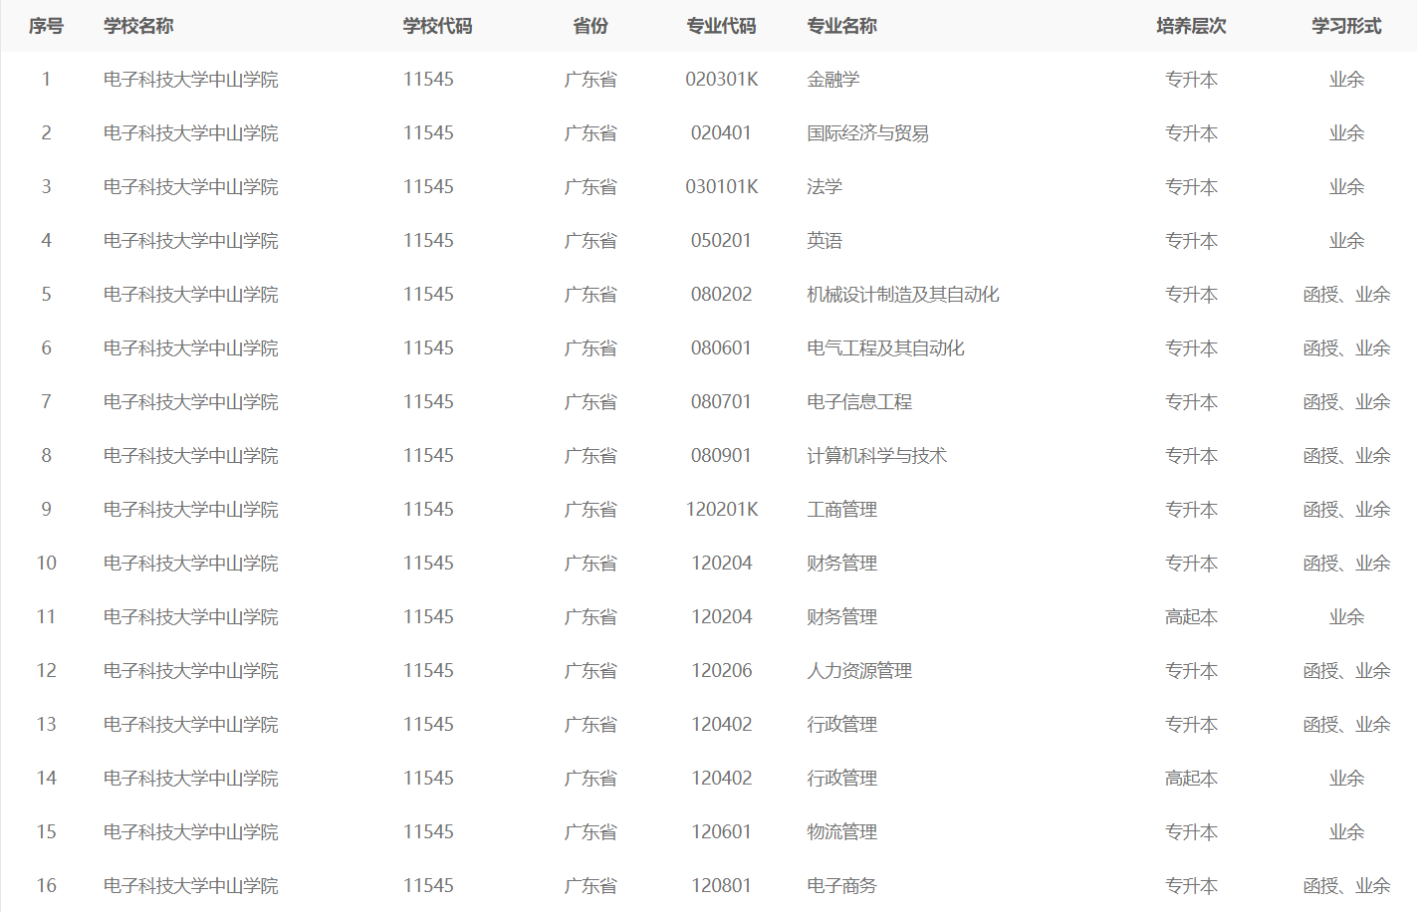Select the 计算机科学与技术 major name
This screenshot has width=1417, height=912.
[x=876, y=456]
